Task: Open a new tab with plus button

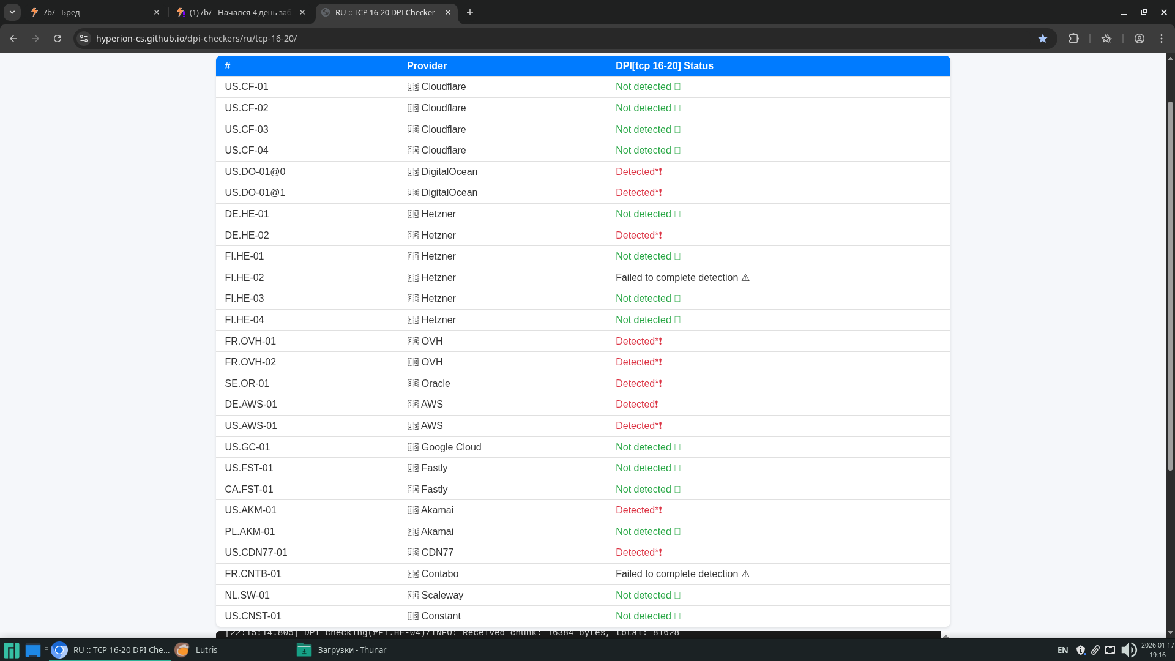Action: tap(470, 12)
